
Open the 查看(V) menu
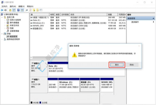click(22, 6)
